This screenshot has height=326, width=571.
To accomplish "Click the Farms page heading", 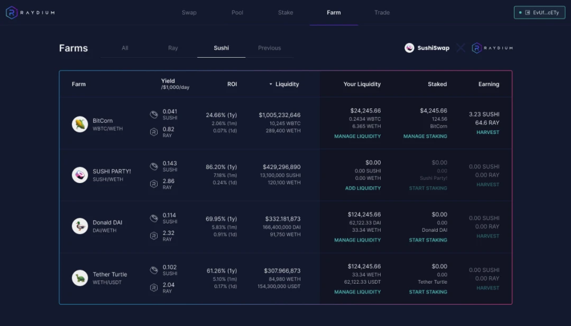I will pos(73,48).
